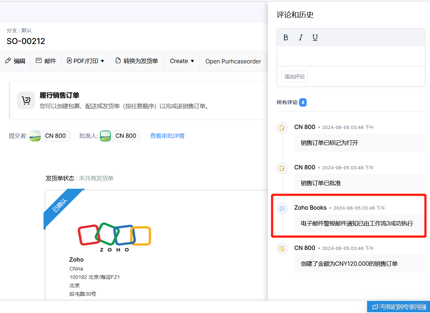
Task: Click the Zoho Books comment bubble icon
Action: tap(282, 209)
